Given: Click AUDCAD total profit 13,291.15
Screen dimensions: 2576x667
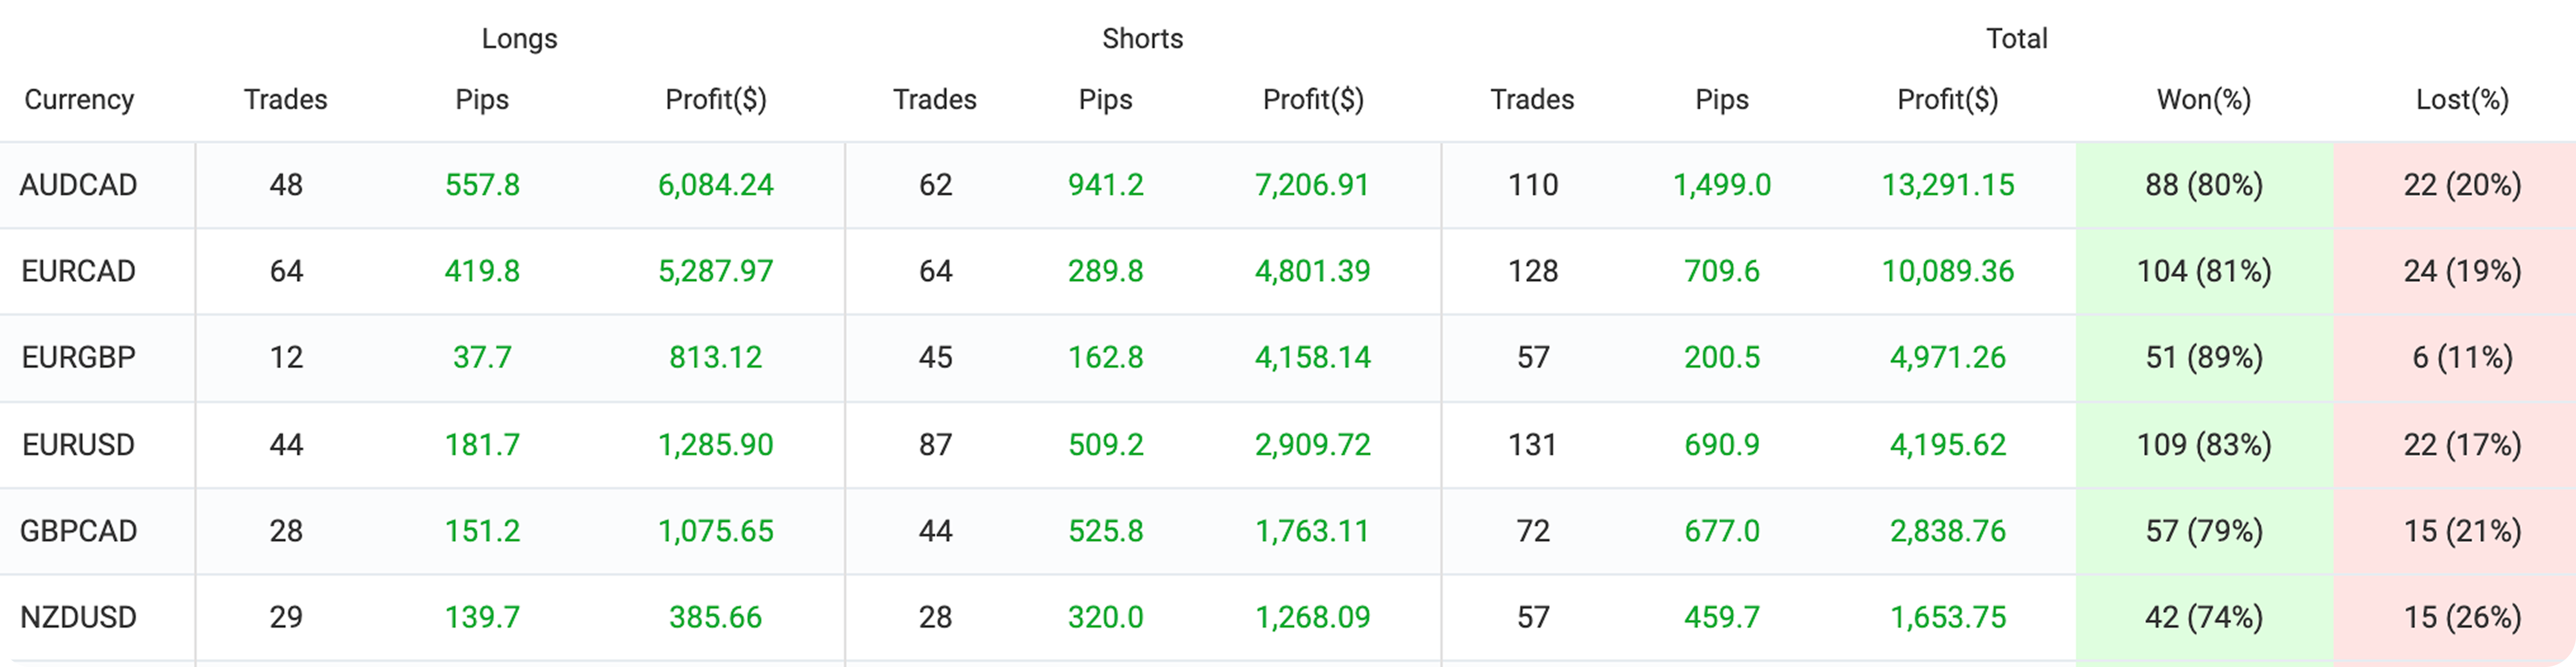Looking at the screenshot, I should pos(1947,185).
